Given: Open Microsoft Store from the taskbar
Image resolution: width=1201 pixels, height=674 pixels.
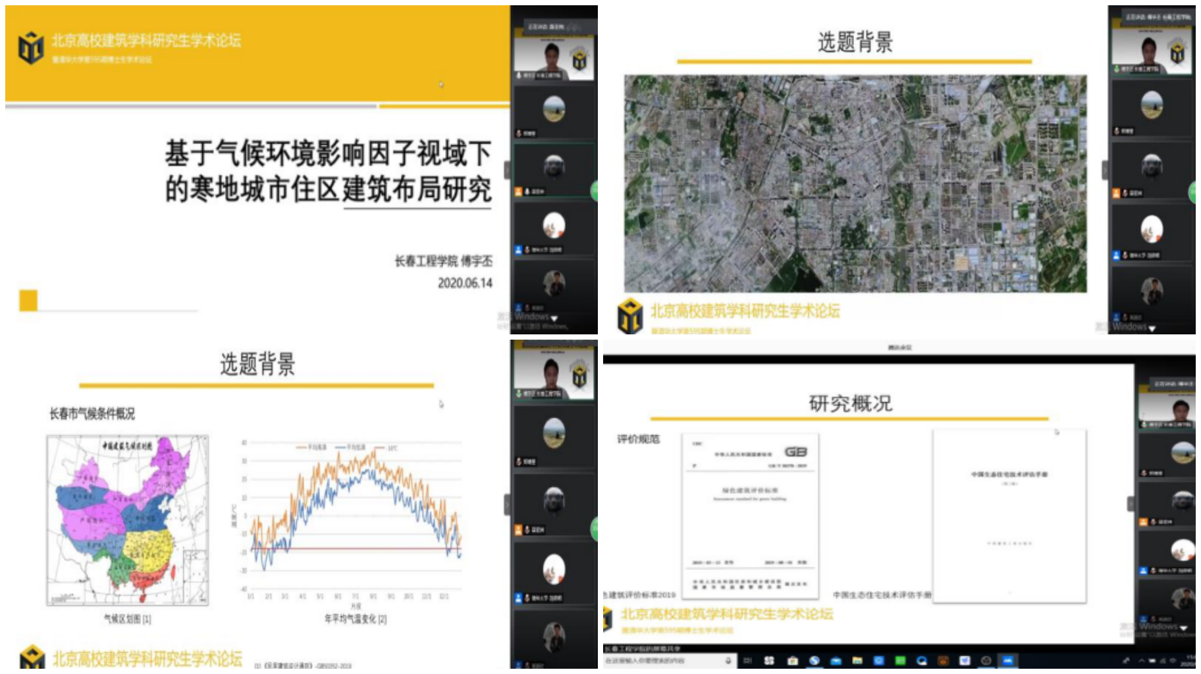Looking at the screenshot, I should point(792,660).
